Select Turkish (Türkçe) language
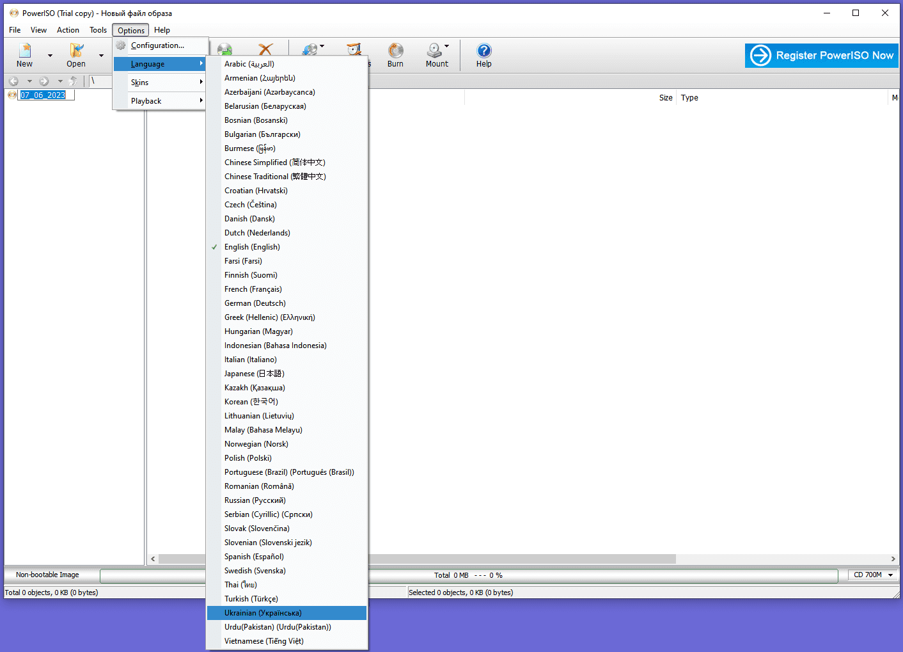 point(287,599)
